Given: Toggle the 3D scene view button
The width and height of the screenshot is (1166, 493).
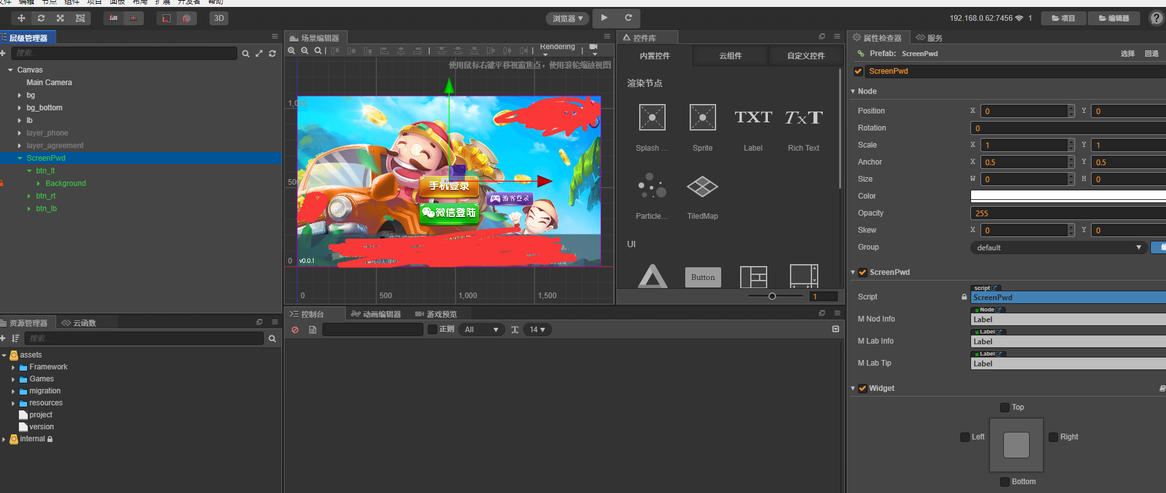Looking at the screenshot, I should (219, 18).
